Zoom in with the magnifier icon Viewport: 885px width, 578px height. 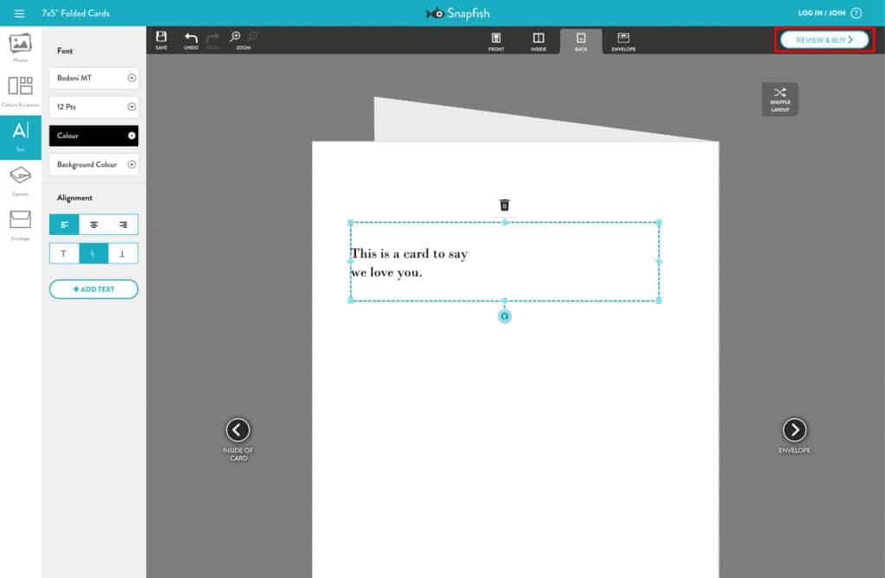[x=235, y=37]
